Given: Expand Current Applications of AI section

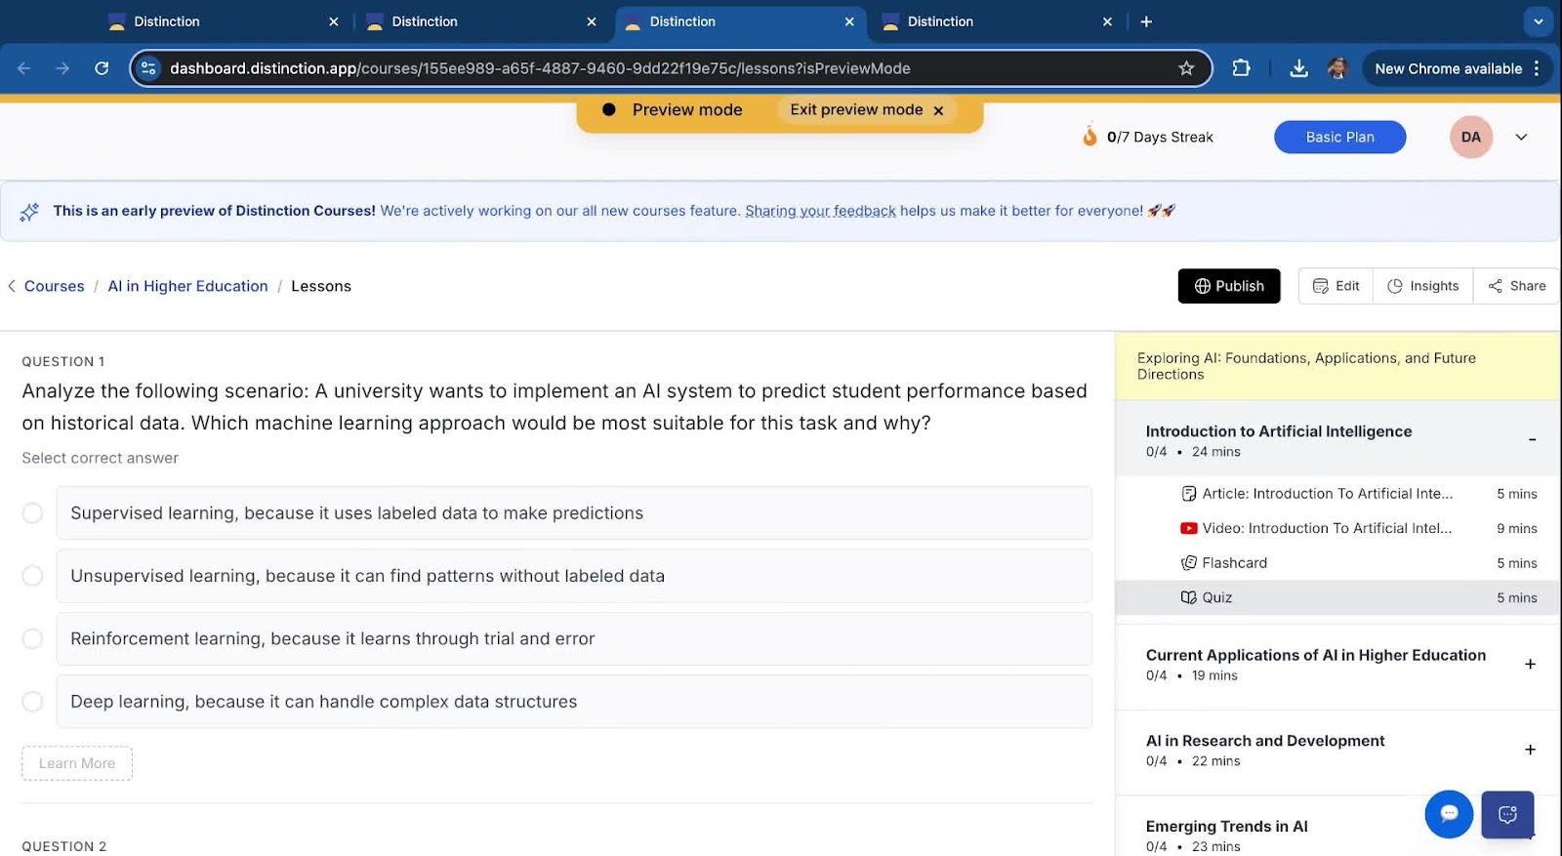Looking at the screenshot, I should (1530, 664).
